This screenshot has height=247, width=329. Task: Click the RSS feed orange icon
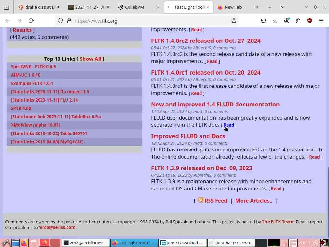pyautogui.click(x=200, y=200)
